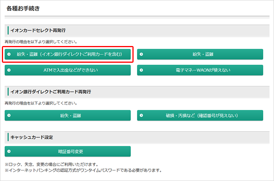
Task: Click the ※インターネットバンキングの認証方式 note text
Action: [84, 170]
